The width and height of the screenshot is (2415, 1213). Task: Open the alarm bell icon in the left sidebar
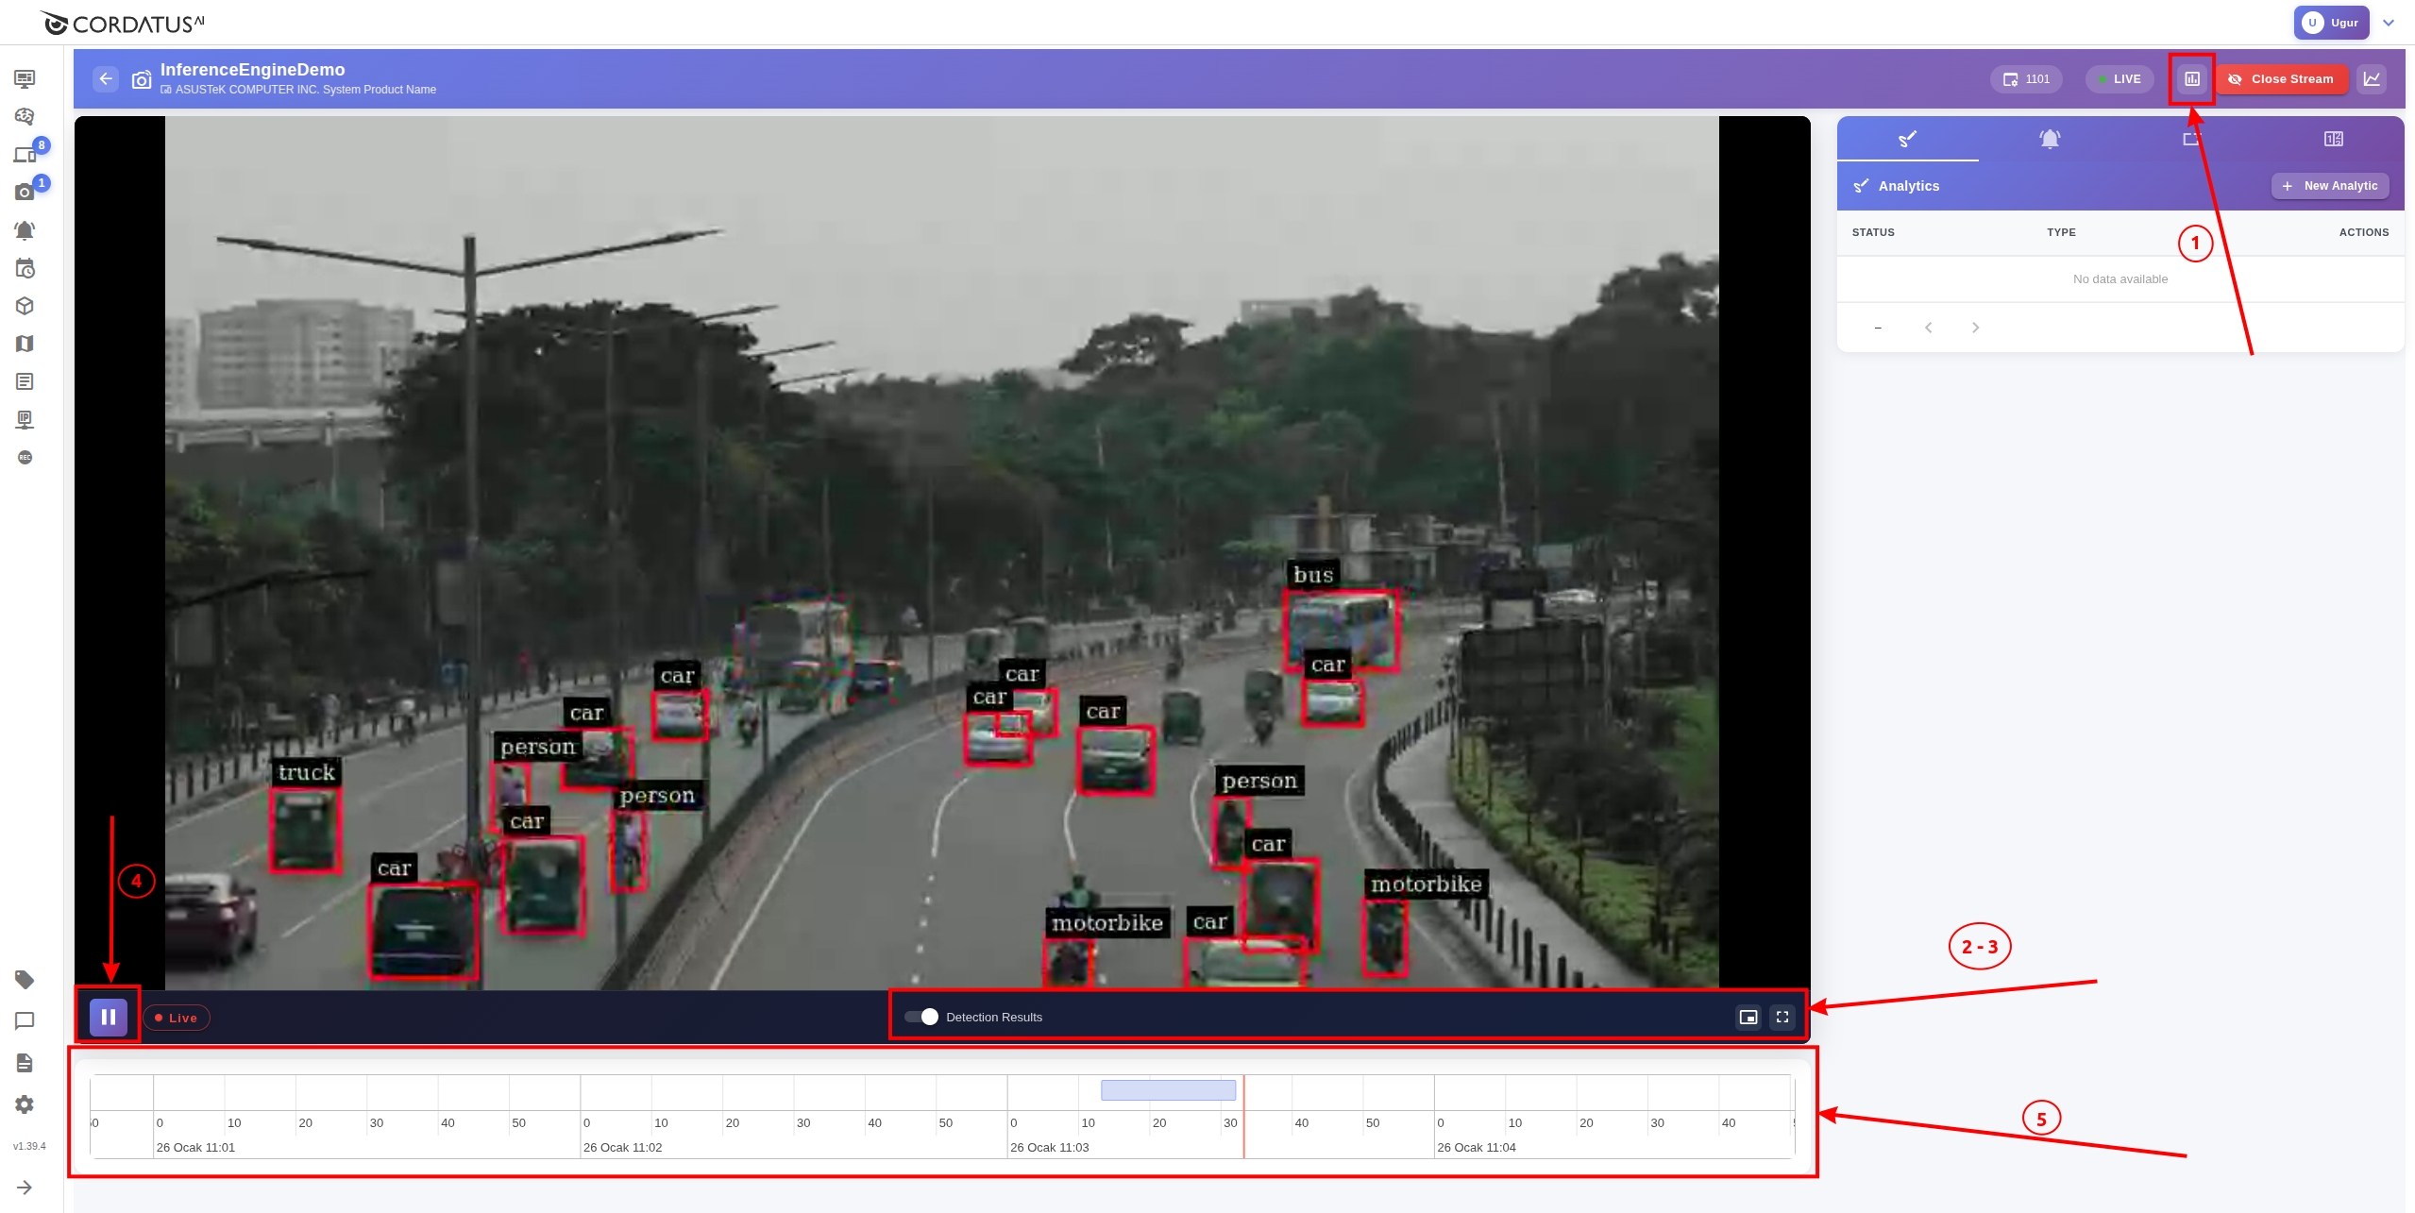click(25, 230)
